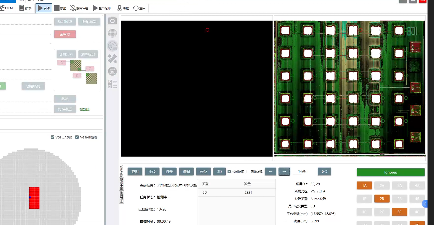Click the 移动 button

point(65,99)
